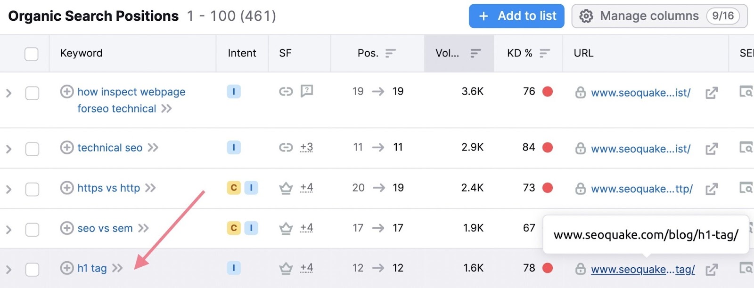Screen dimensions: 754x288
Task: Open the SERP source preview for "technical seo"
Action: pyautogui.click(x=749, y=148)
